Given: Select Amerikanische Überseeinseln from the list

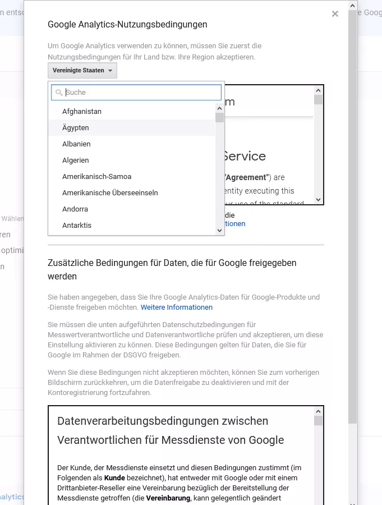Looking at the screenshot, I should coord(132,192).
